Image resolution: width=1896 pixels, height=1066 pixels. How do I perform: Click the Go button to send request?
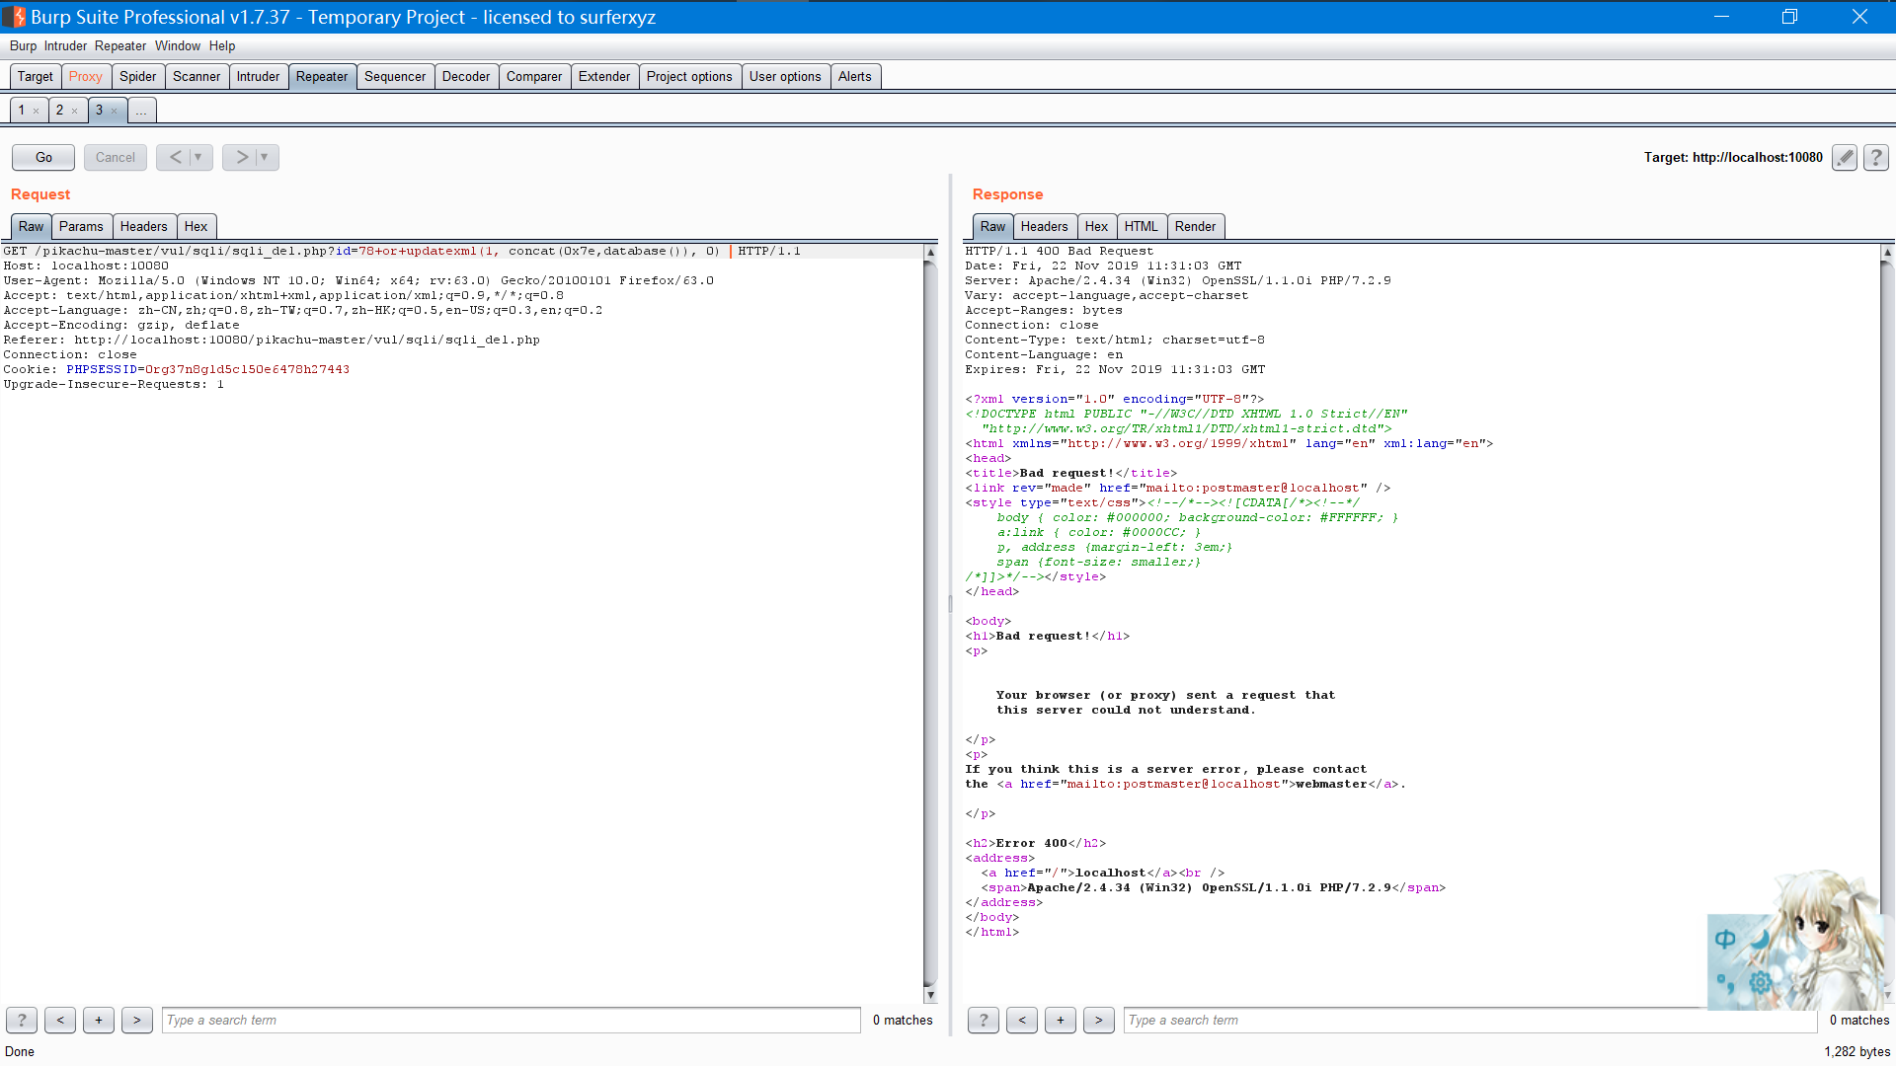[x=43, y=157]
